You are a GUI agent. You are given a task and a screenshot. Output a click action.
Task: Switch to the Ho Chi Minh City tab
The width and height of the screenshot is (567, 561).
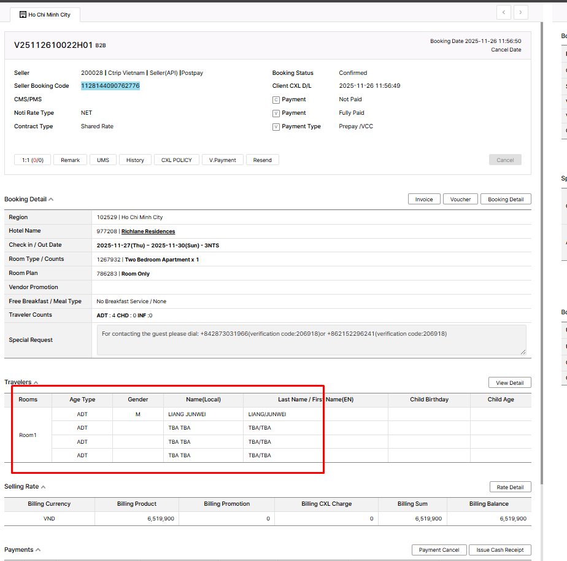point(49,15)
